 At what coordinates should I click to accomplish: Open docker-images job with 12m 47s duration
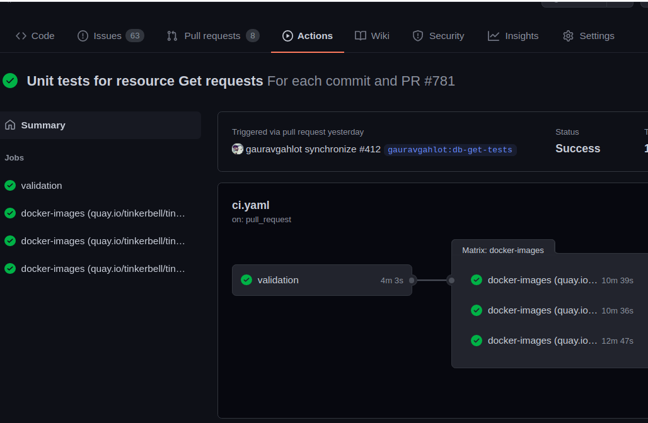click(542, 341)
